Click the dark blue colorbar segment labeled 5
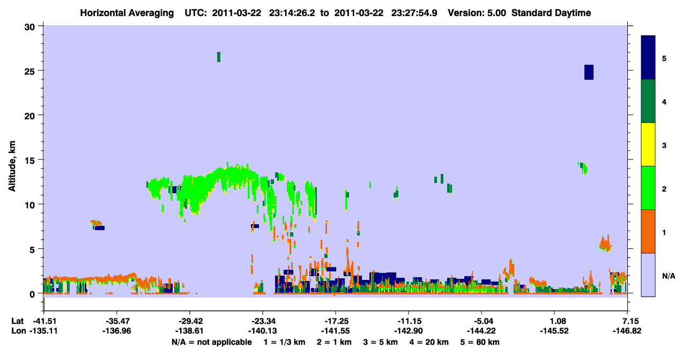The width and height of the screenshot is (697, 357). [x=648, y=58]
